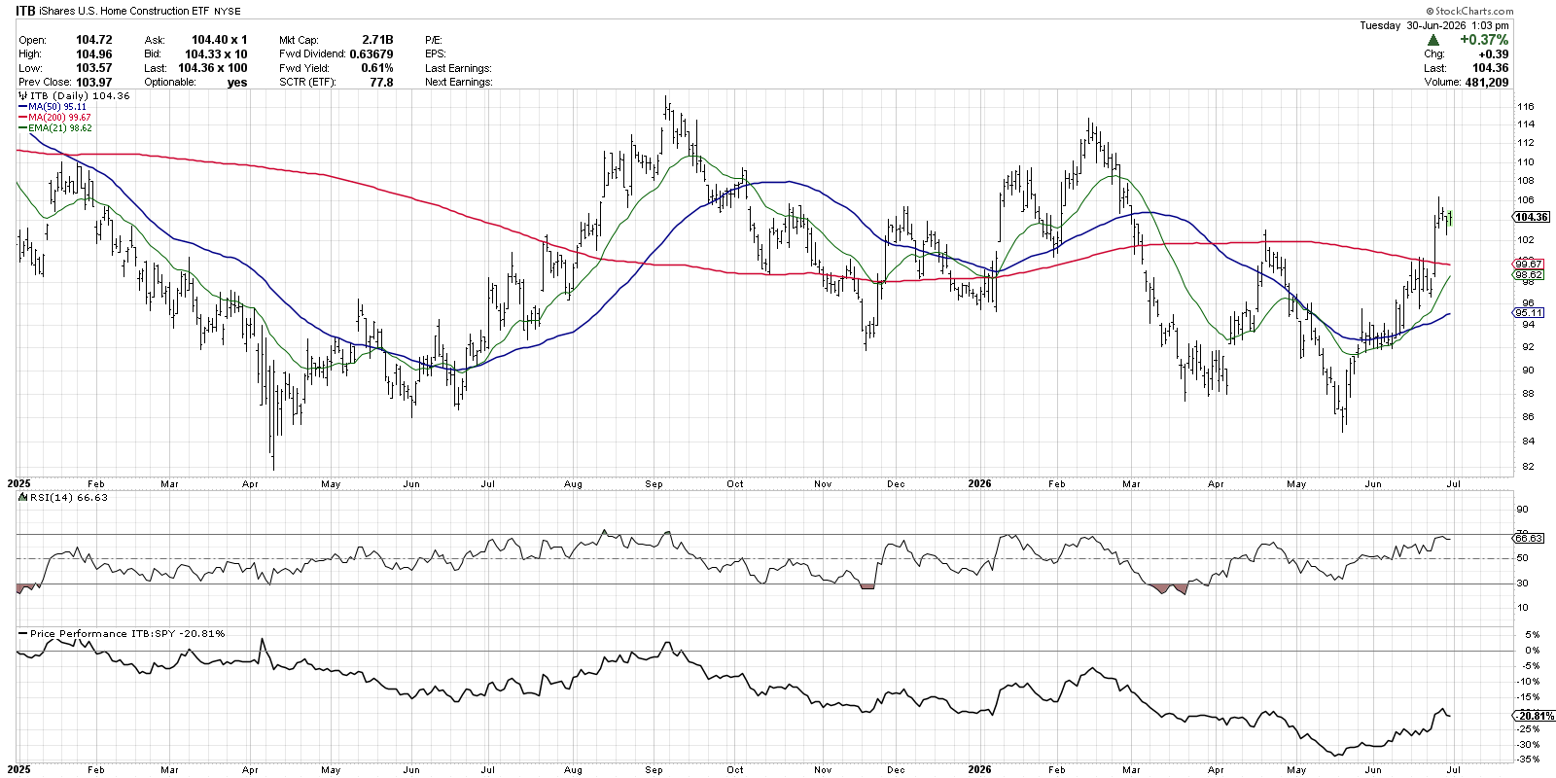This screenshot has height=778, width=1556.
Task: Click the -20.81% tag on performance axis
Action: coord(1534,716)
